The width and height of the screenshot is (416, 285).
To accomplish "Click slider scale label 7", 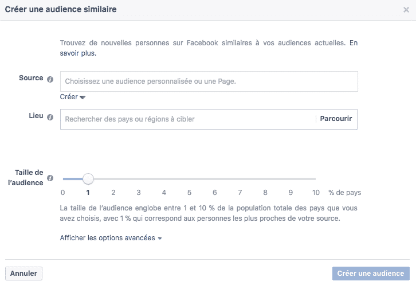I will tap(240, 193).
